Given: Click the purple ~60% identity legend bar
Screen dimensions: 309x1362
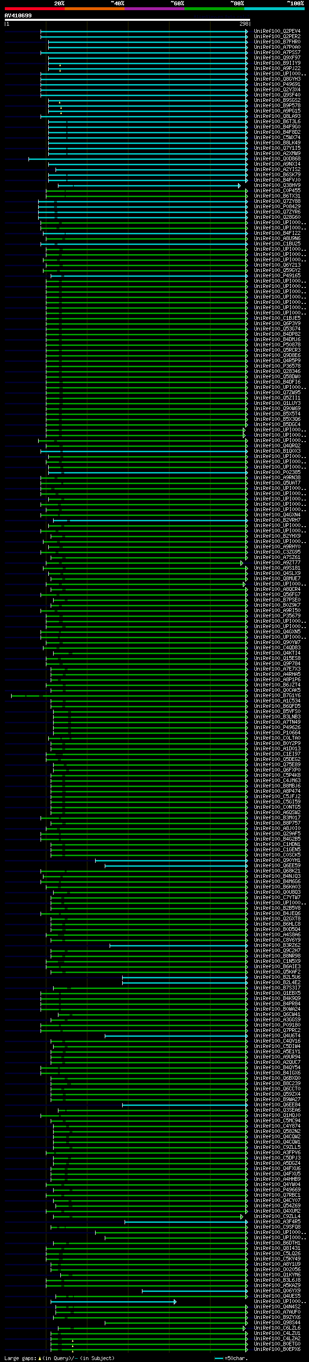Looking at the screenshot, I should tap(154, 9).
